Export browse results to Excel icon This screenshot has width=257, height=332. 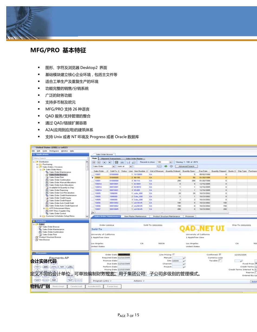[x=117, y=162]
